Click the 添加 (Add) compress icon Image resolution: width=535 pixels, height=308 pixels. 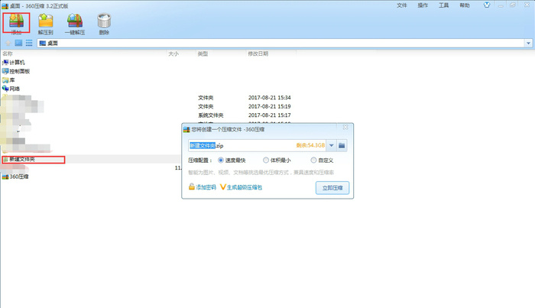click(16, 21)
